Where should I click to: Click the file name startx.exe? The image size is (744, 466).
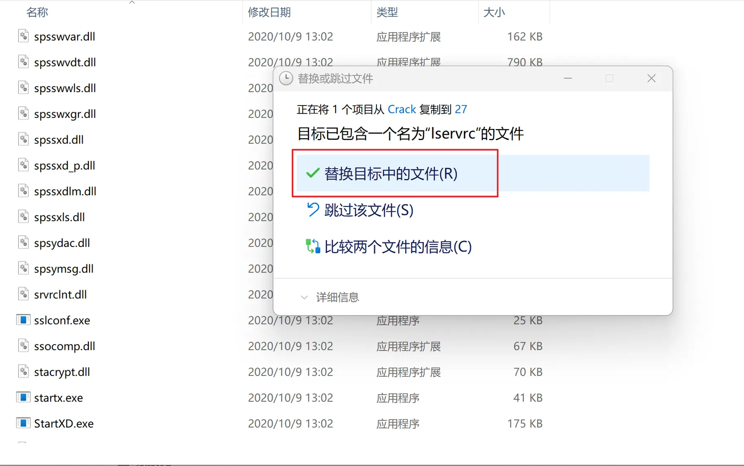[58, 398]
